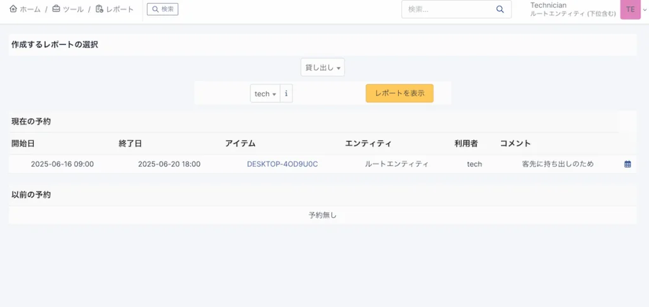Click the clipboard icon beside レポート
The image size is (649, 307).
[100, 9]
